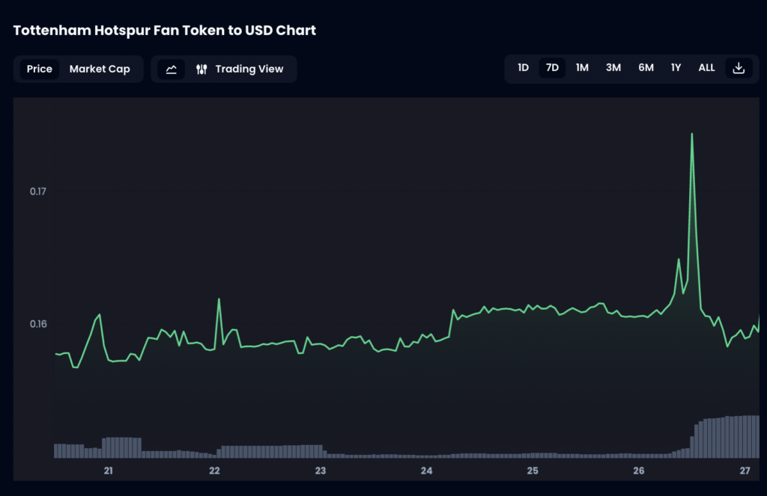Set chart range to 1D
The height and width of the screenshot is (496, 767).
coord(523,68)
